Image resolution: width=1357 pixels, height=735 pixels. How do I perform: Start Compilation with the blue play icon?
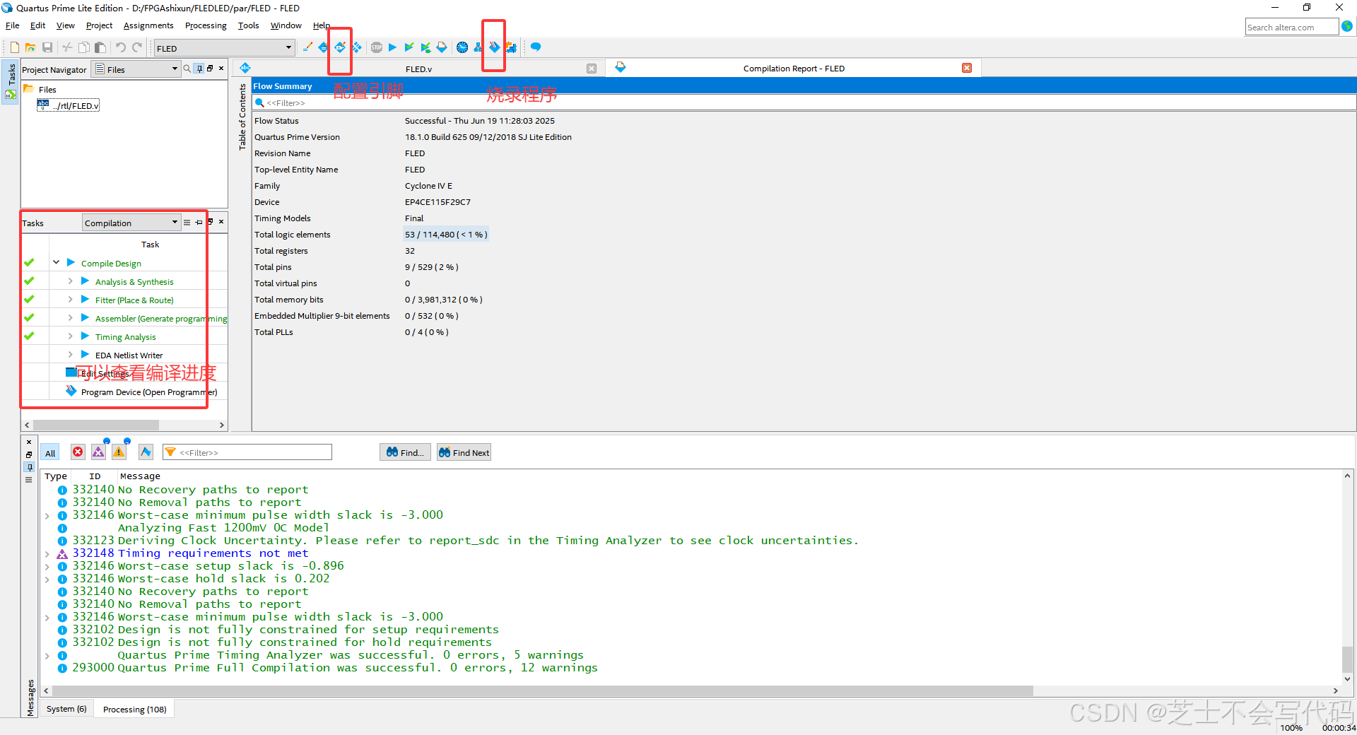393,47
